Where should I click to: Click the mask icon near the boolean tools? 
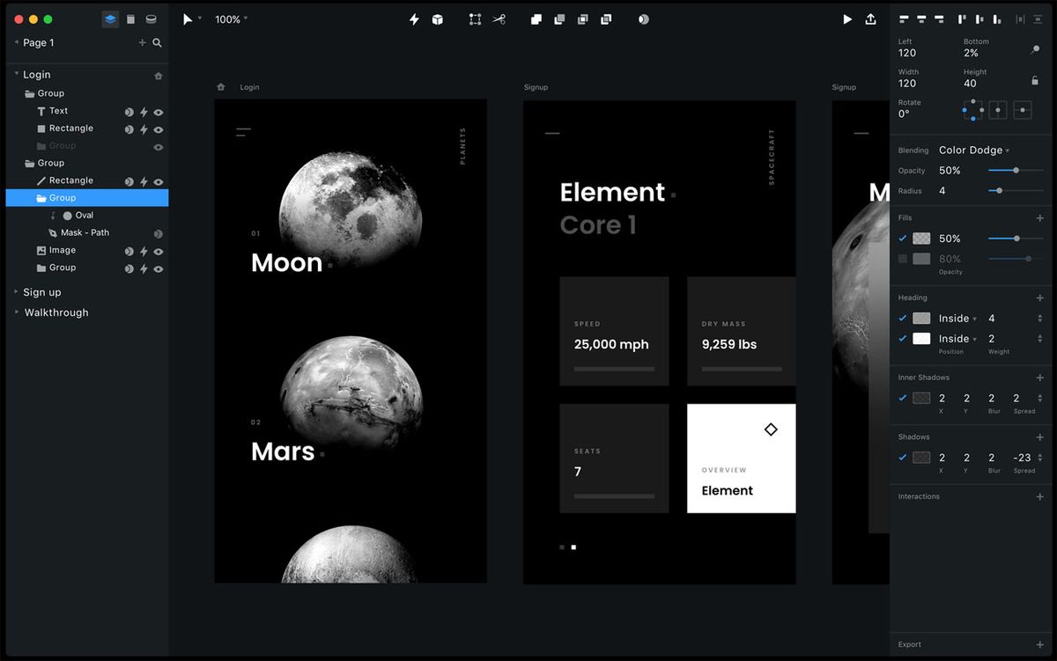[x=642, y=18]
